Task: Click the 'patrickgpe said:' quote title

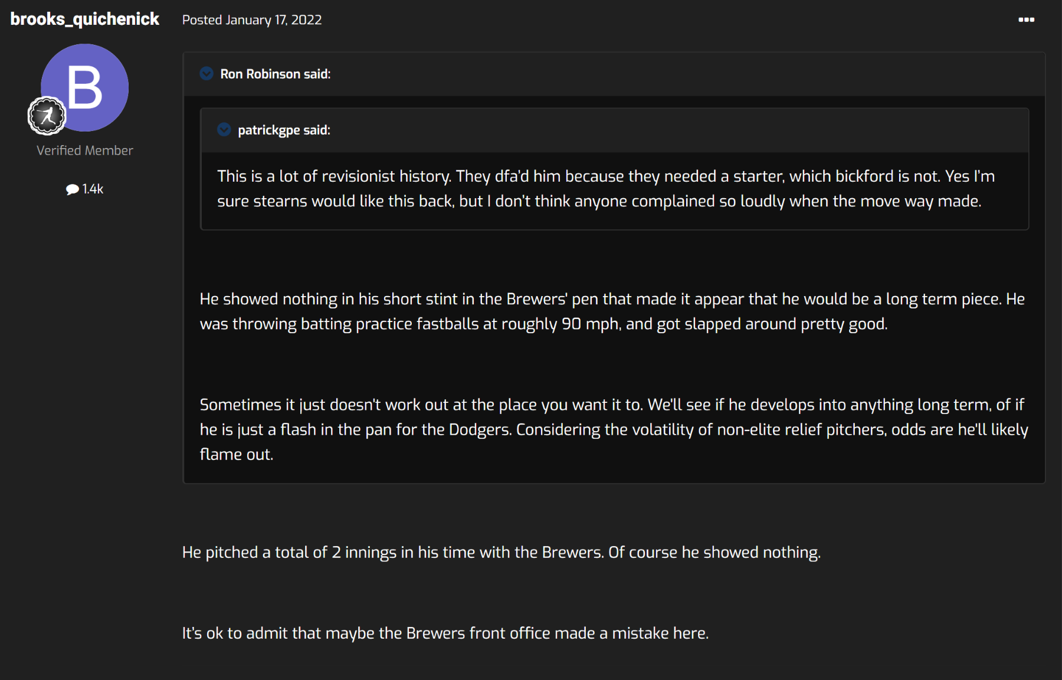Action: tap(284, 130)
